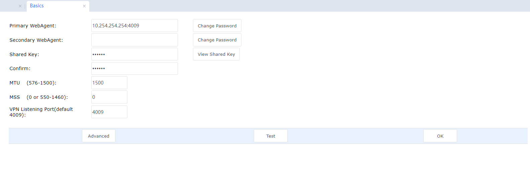Viewport: 530px width, 178px height.
Task: Focus the Secondary WebAgent input box
Action: [134, 40]
